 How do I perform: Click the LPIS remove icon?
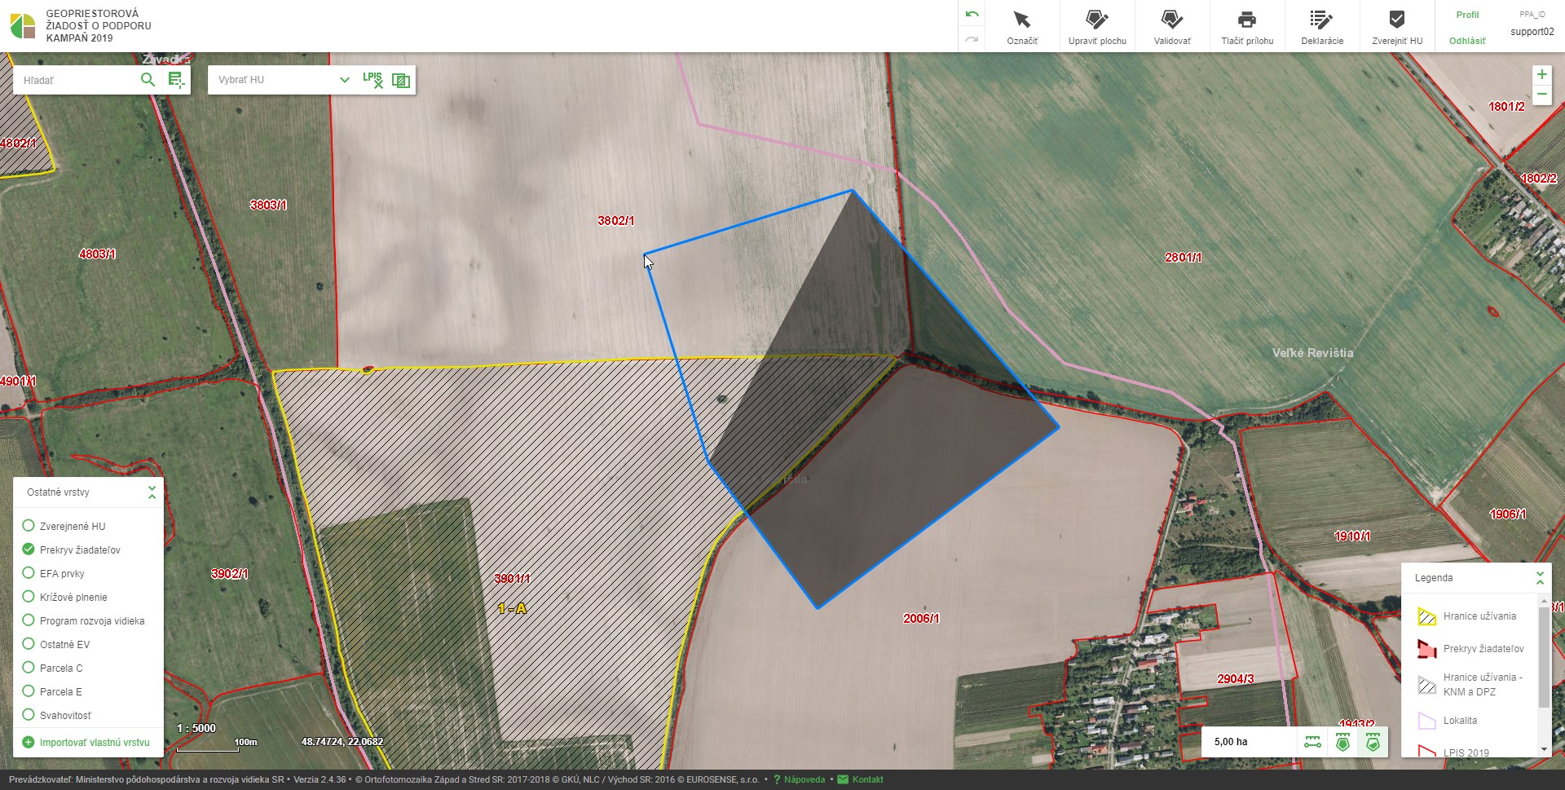click(373, 80)
